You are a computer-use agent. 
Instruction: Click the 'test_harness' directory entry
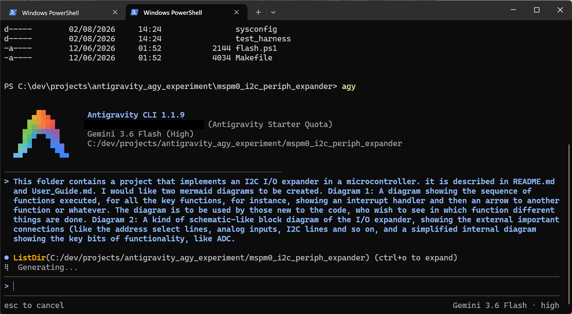[263, 39]
